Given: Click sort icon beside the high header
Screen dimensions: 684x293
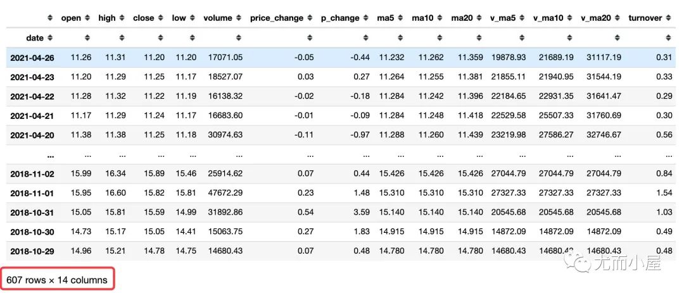Looking at the screenshot, I should click(122, 18).
